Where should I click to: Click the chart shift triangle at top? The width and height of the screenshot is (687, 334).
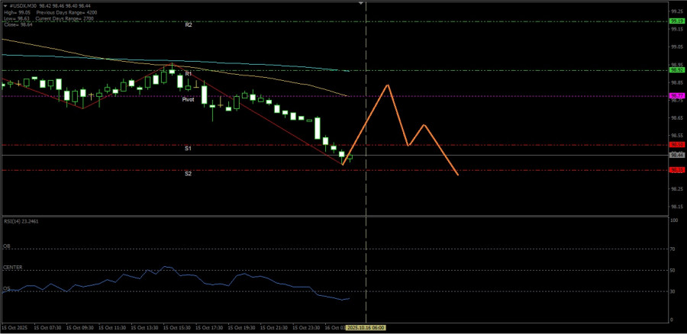[x=360, y=4]
